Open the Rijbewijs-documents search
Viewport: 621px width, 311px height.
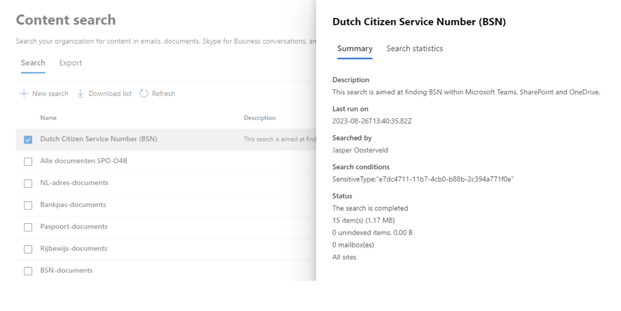[74, 248]
